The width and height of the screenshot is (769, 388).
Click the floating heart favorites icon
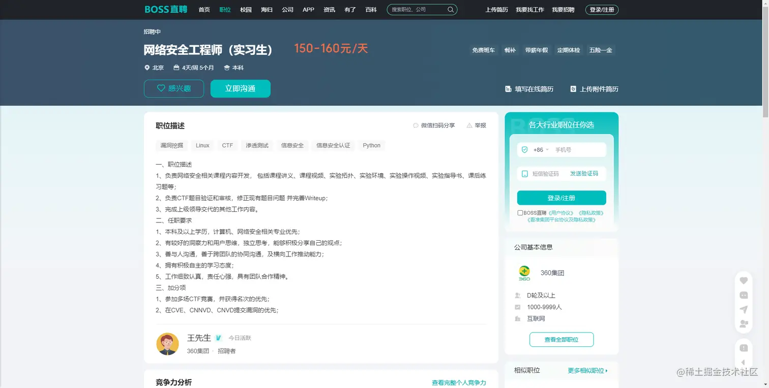(x=744, y=280)
